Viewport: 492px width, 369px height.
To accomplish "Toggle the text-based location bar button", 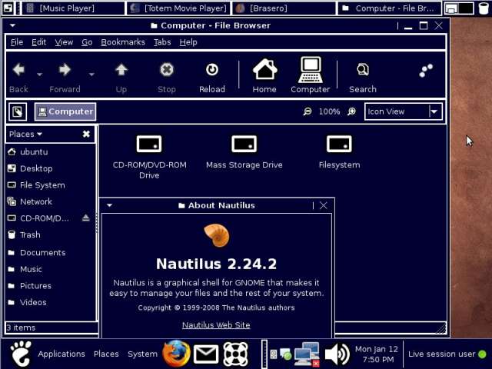I will point(18,111).
